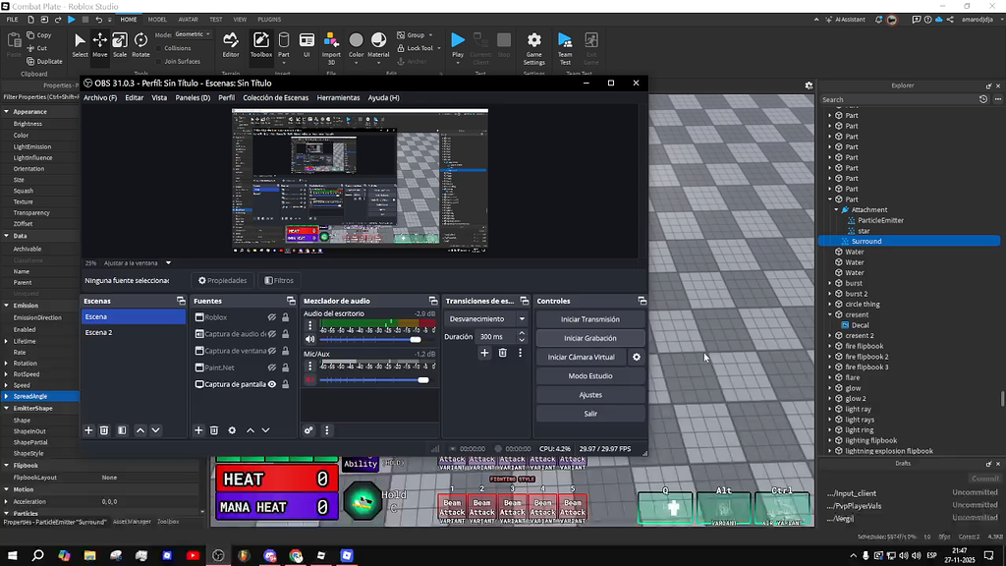This screenshot has width=1006, height=566.
Task: Open OBS Ajustes
Action: click(590, 395)
